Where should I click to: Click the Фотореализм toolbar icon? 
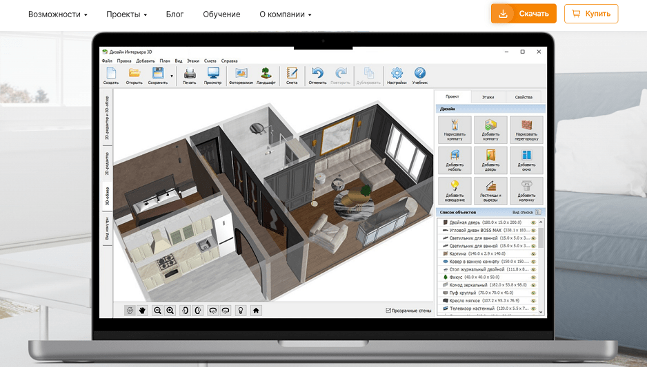point(241,76)
